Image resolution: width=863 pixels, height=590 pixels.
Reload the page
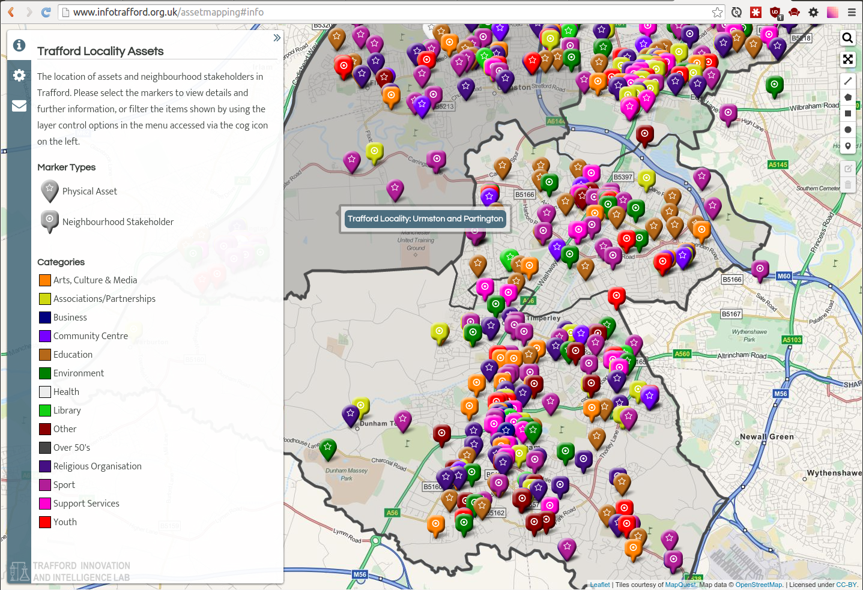point(46,12)
